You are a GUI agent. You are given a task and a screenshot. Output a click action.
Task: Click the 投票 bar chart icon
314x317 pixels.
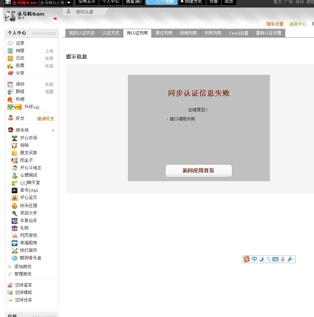[10, 66]
